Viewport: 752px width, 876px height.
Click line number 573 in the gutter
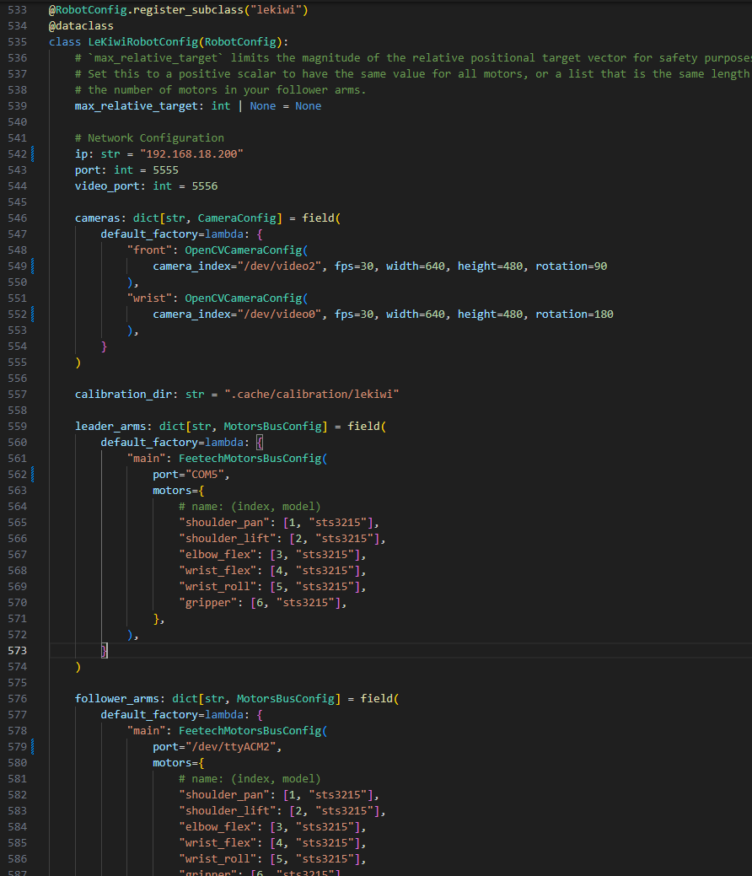click(18, 651)
